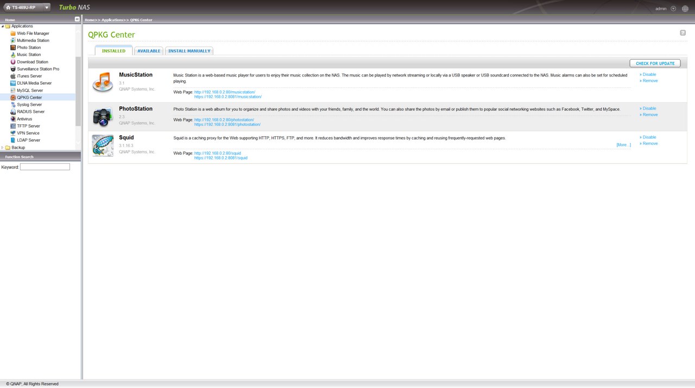This screenshot has height=388, width=695.
Task: Open DLNA Media Server icon
Action: click(13, 83)
